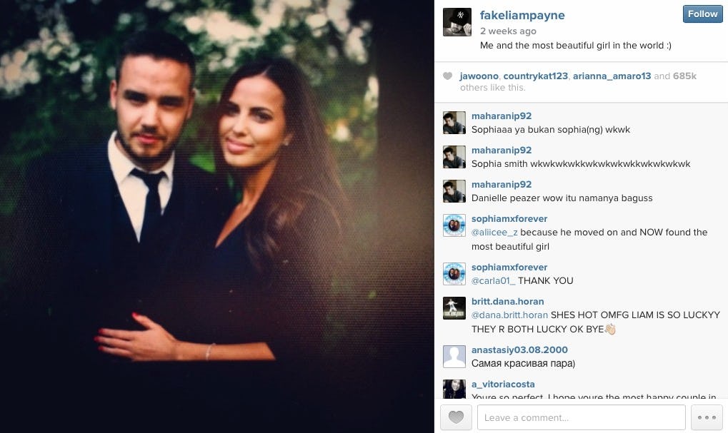Open britt.dana.horan's avatar thumbnail
Screen dimensions: 728x433
[x=454, y=308]
